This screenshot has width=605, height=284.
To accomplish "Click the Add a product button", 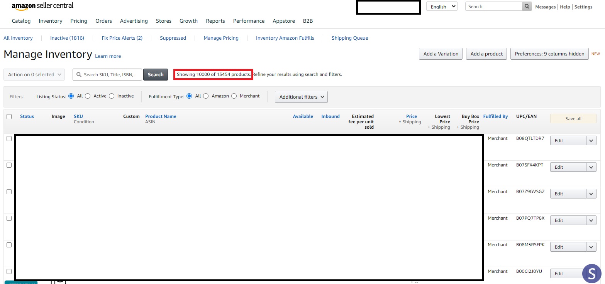I will coord(486,54).
